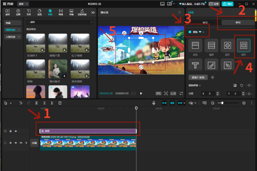Open the 贴纸 (stickers) panel
The width and height of the screenshot is (257, 171).
tap(39, 12)
